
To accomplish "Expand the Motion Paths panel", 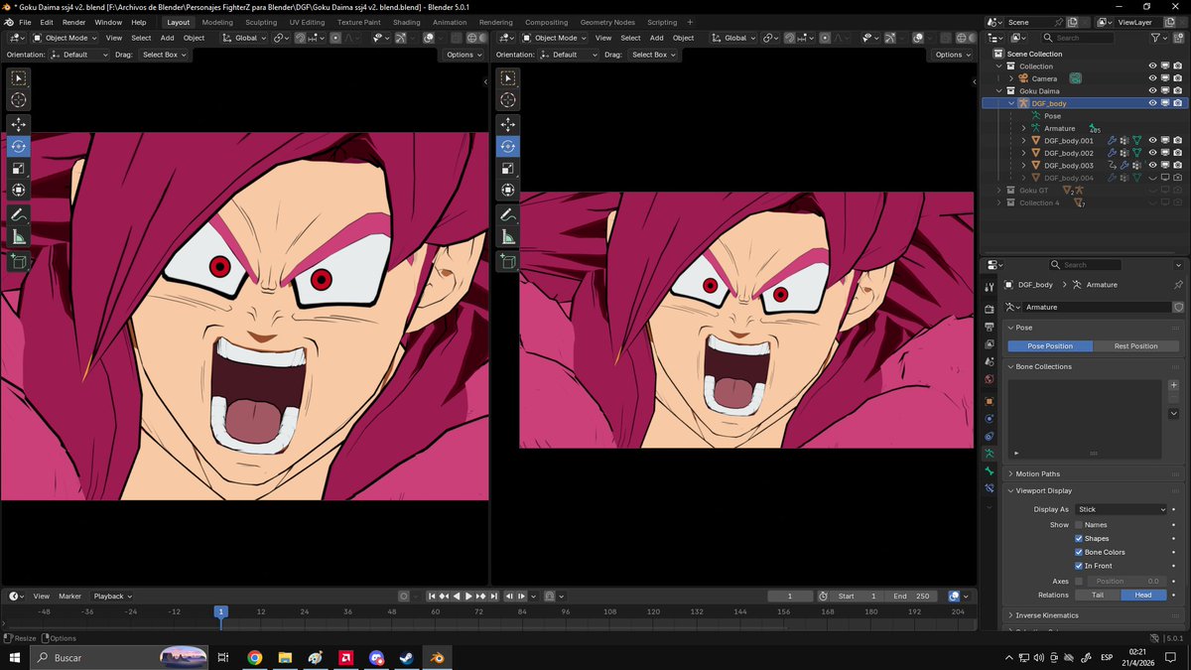I will tap(1037, 473).
